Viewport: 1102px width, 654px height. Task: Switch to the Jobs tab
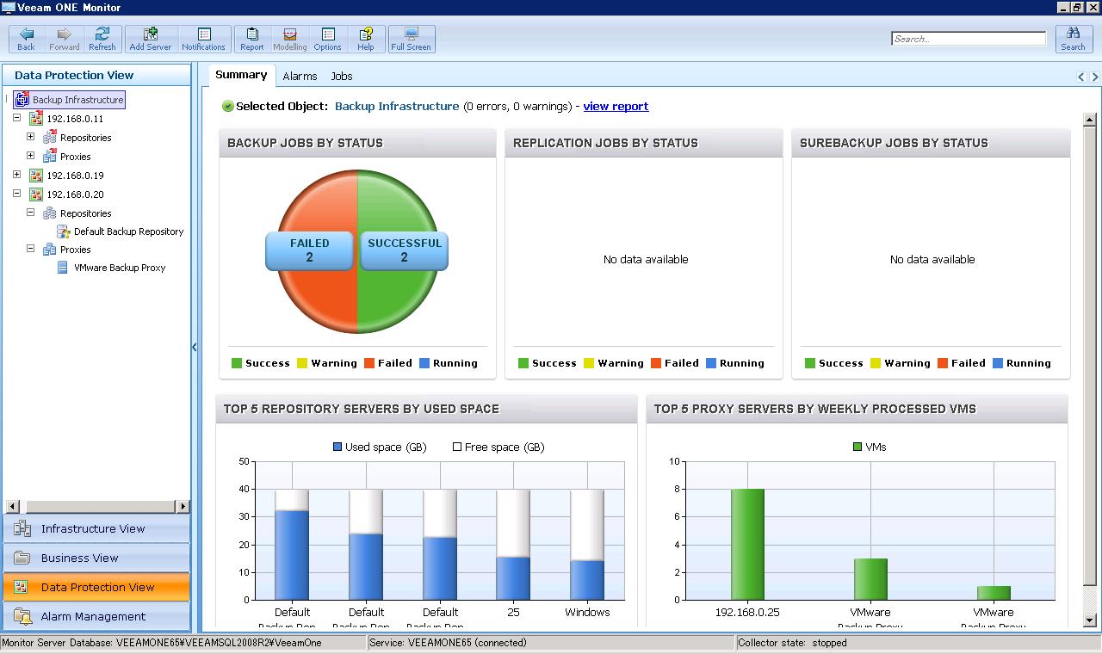click(x=342, y=77)
